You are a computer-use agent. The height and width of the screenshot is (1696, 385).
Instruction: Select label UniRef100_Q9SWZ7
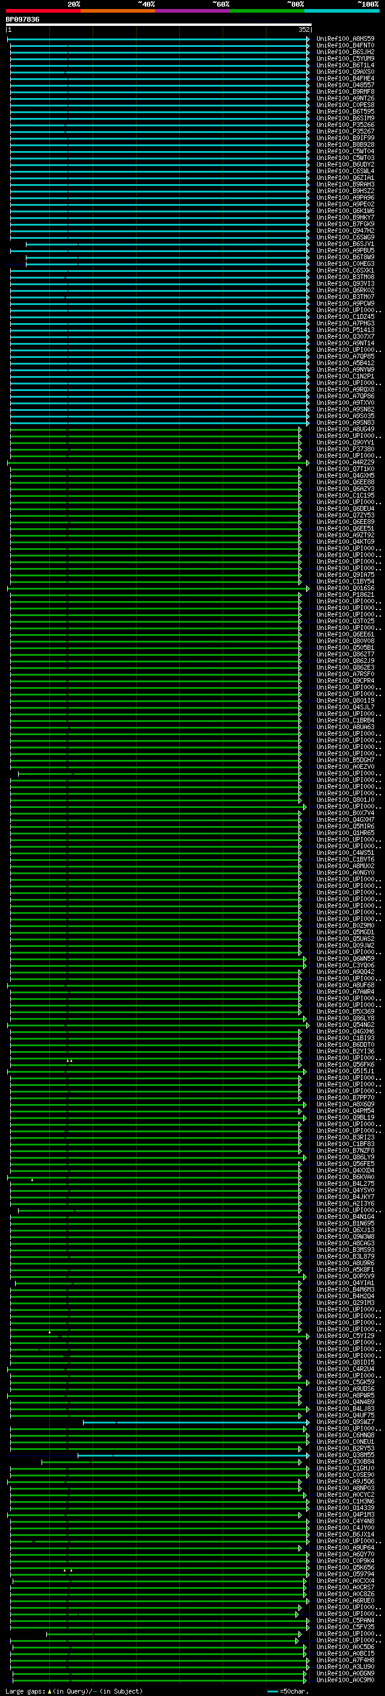(345, 1422)
